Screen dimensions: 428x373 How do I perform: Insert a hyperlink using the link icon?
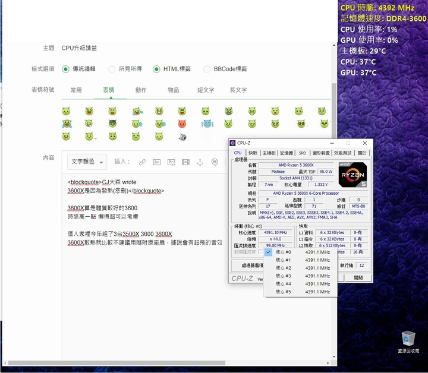pyautogui.click(x=142, y=162)
